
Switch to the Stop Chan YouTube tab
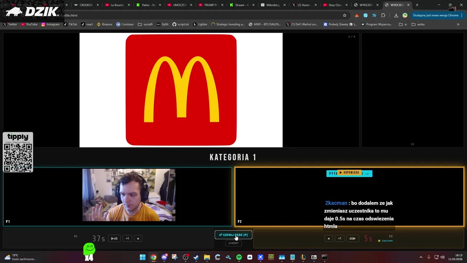335,5
